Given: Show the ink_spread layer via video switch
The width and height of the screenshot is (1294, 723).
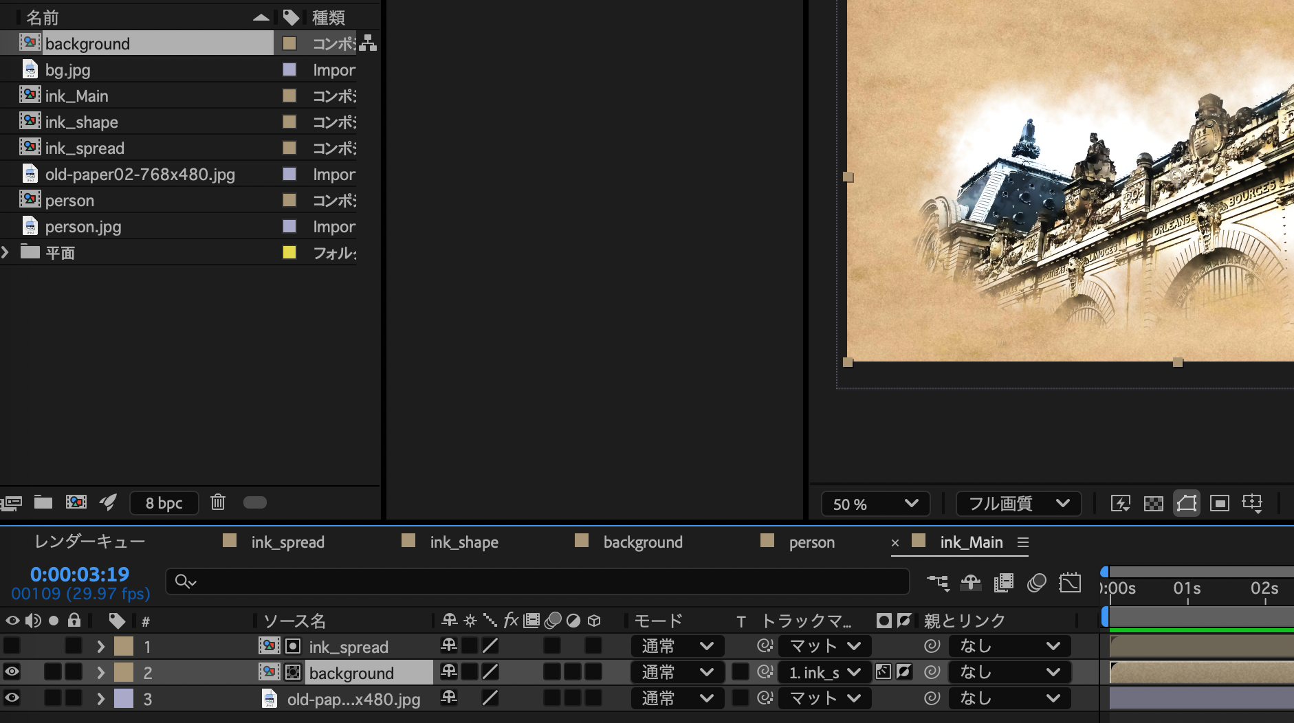Looking at the screenshot, I should point(12,646).
